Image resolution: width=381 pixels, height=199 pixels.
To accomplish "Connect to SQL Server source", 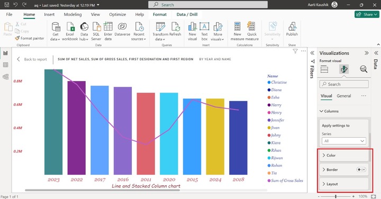I will point(96,32).
